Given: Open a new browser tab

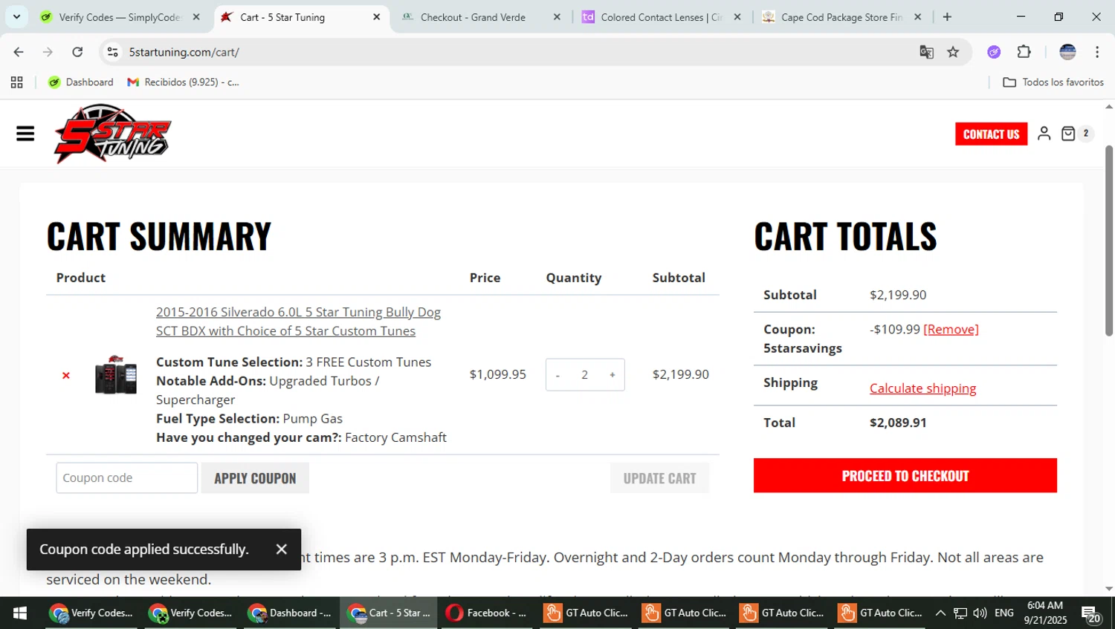Looking at the screenshot, I should point(947,17).
